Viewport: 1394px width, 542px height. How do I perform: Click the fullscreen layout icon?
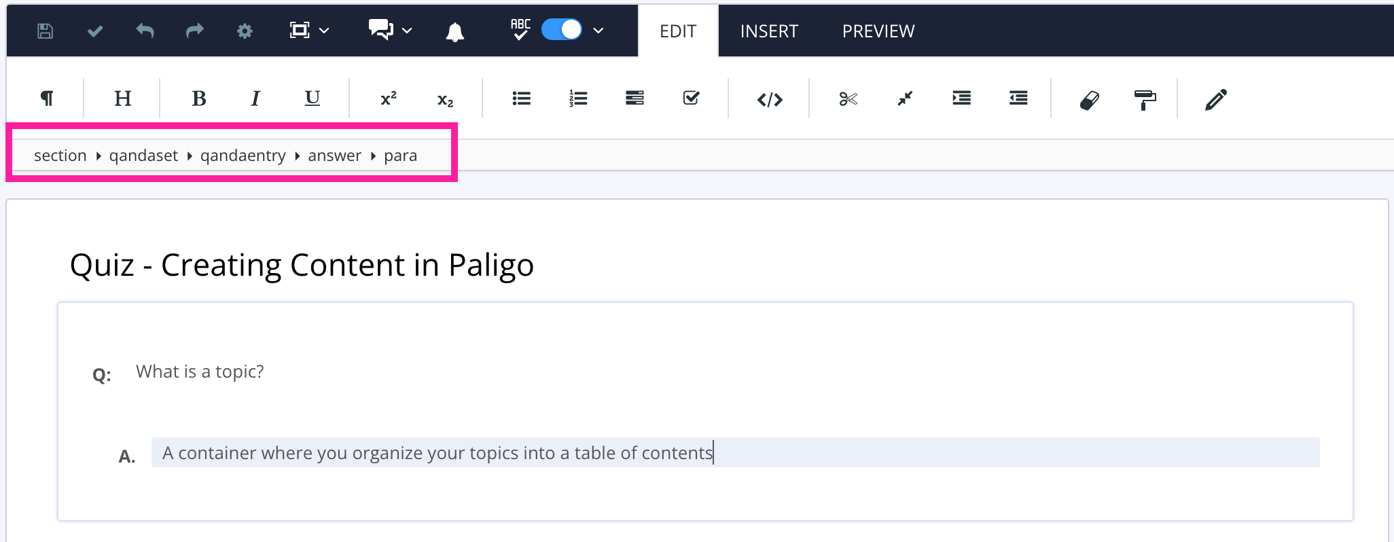point(300,30)
